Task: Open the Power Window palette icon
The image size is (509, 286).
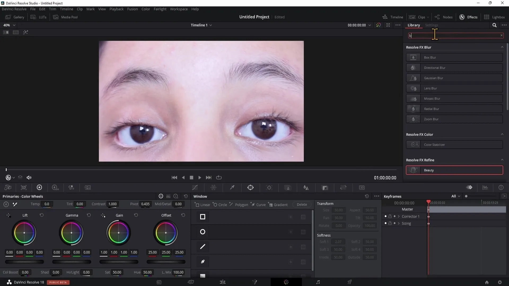Action: 251,187
